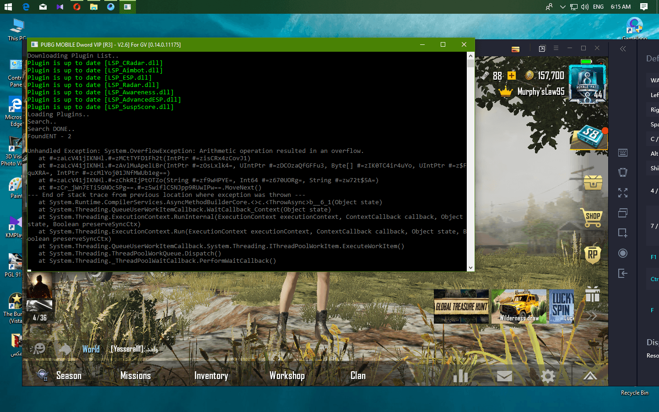659x412 pixels.
Task: Open the Action Center notification icon
Action: click(x=644, y=6)
